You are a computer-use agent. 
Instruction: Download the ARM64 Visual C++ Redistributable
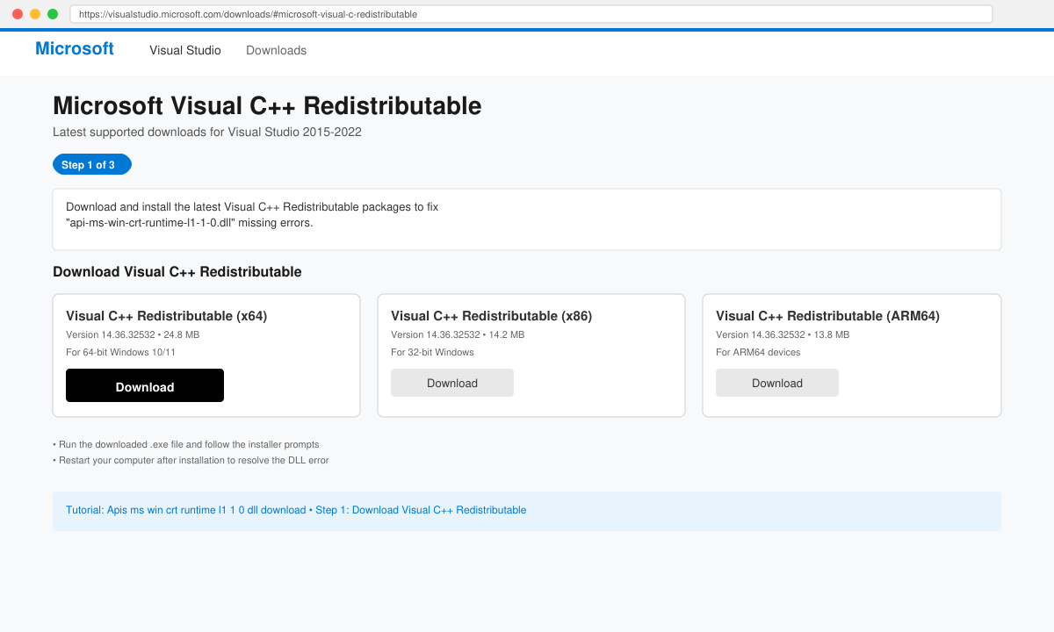click(x=777, y=383)
